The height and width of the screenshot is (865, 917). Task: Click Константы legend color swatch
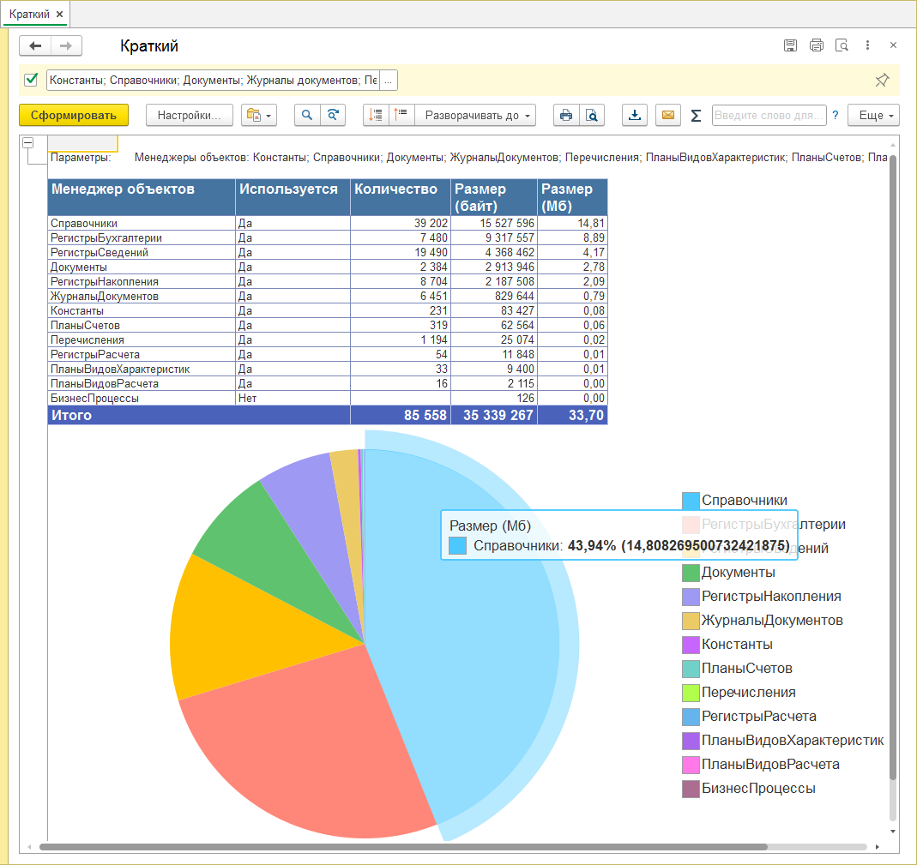(691, 645)
